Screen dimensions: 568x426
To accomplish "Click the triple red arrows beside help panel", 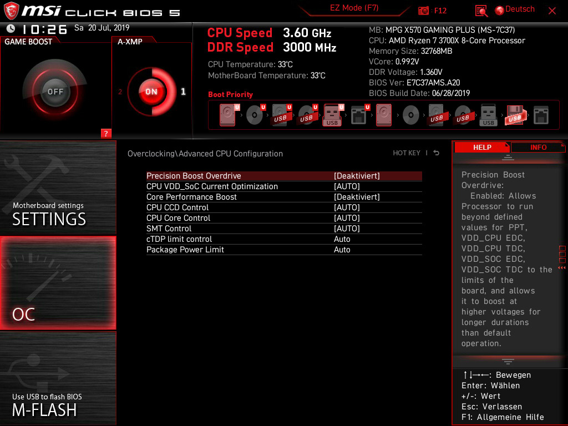I will (x=561, y=268).
